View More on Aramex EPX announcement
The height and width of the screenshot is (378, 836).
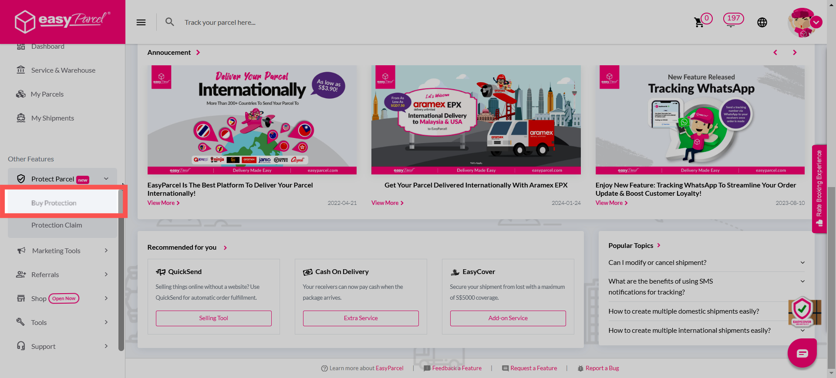pyautogui.click(x=388, y=203)
